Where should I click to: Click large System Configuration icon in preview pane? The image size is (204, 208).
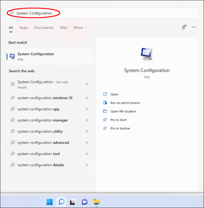click(147, 55)
